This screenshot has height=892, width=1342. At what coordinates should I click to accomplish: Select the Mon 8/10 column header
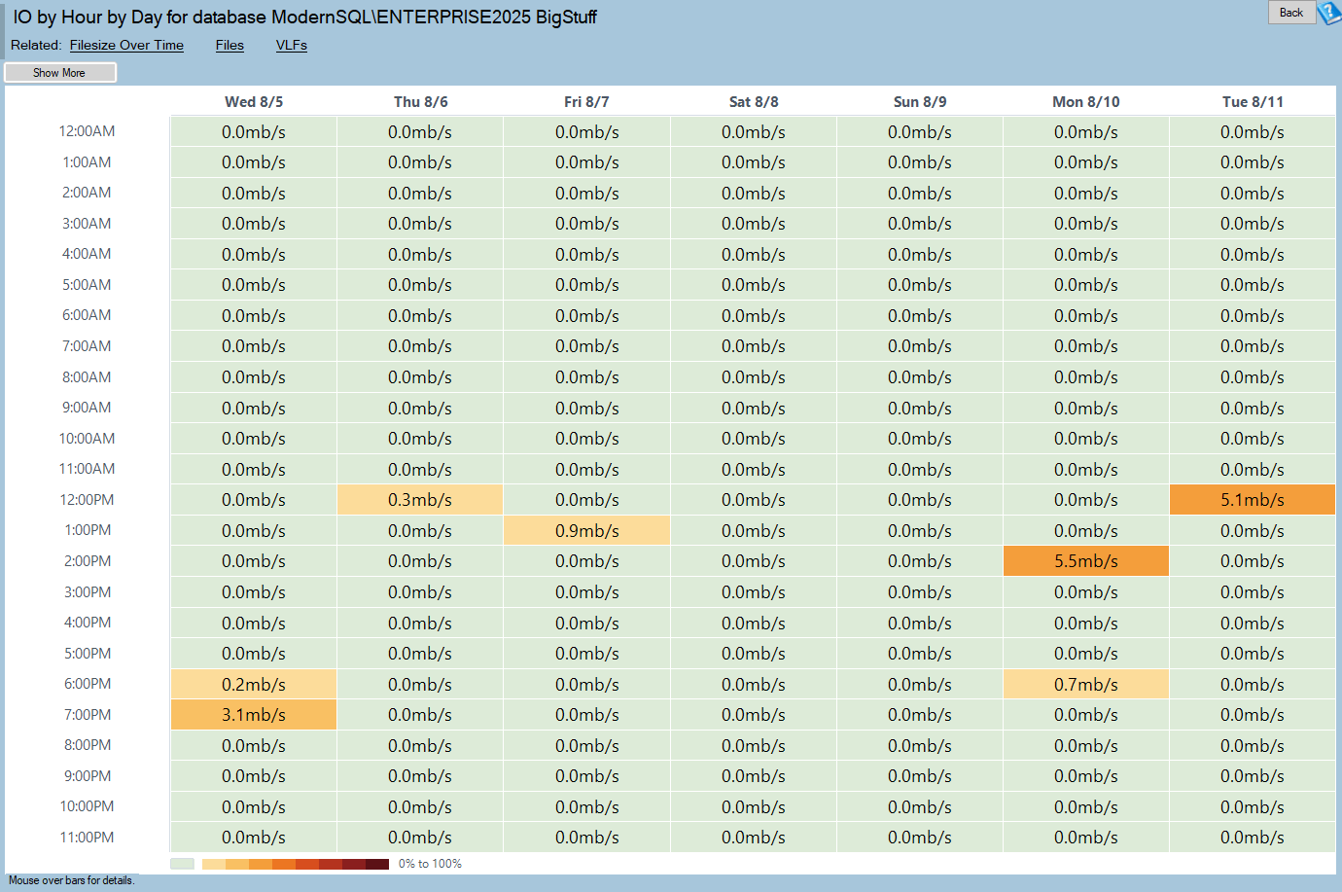click(x=1086, y=101)
